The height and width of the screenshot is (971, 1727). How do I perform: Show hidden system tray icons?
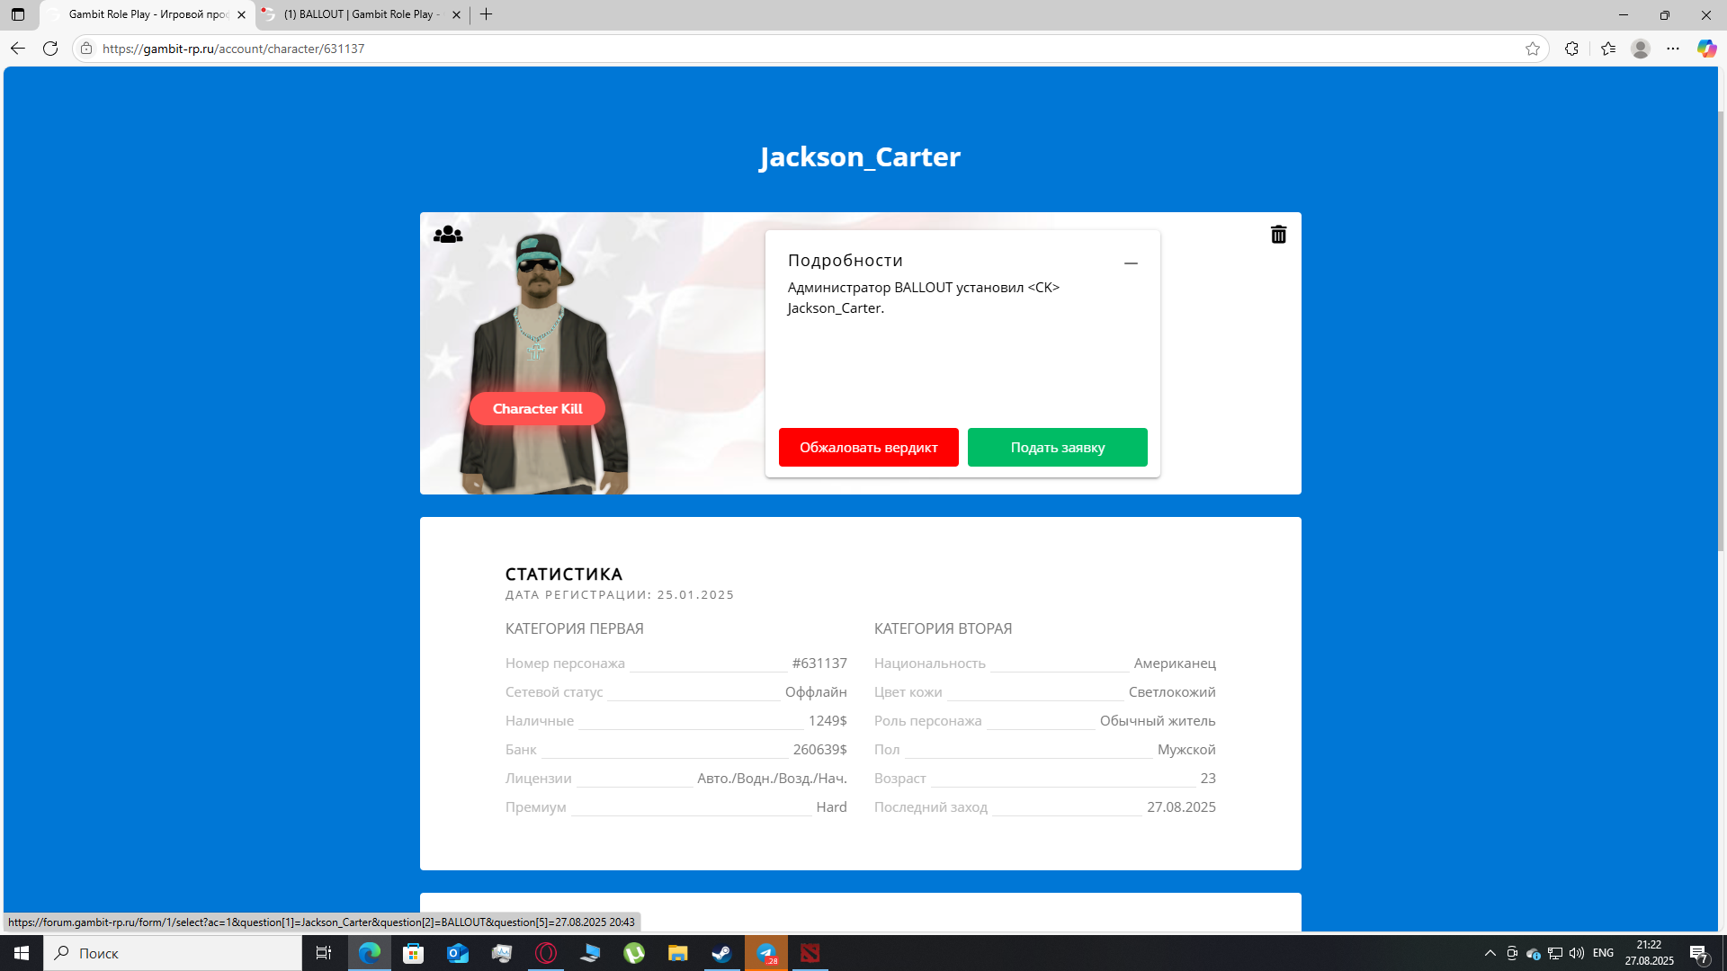(1490, 953)
